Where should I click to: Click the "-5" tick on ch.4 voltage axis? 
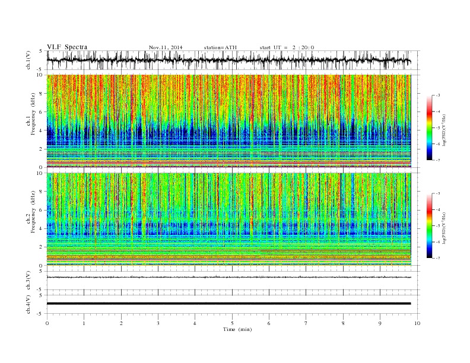pyautogui.click(x=40, y=314)
